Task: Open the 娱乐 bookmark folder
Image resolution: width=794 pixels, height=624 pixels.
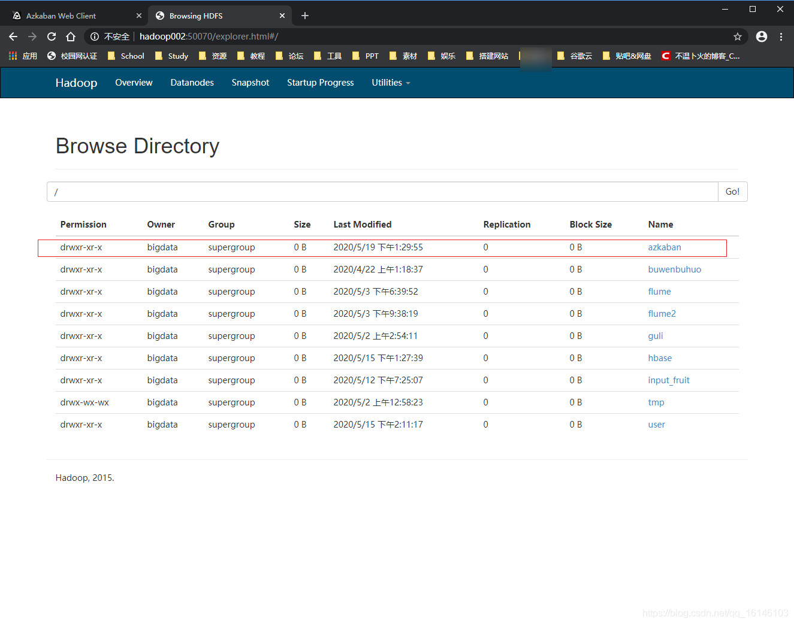Action: tap(442, 56)
